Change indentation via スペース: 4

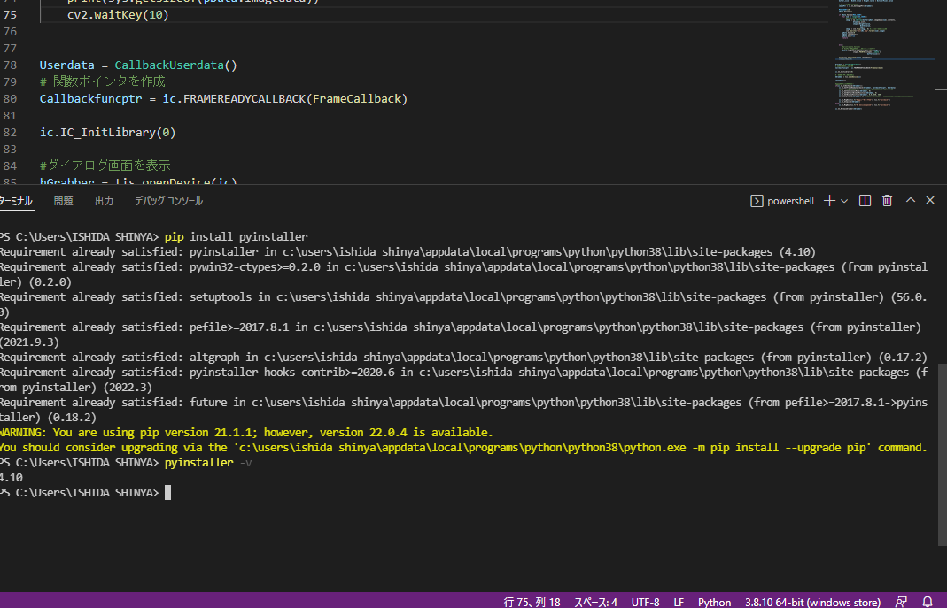[595, 602]
